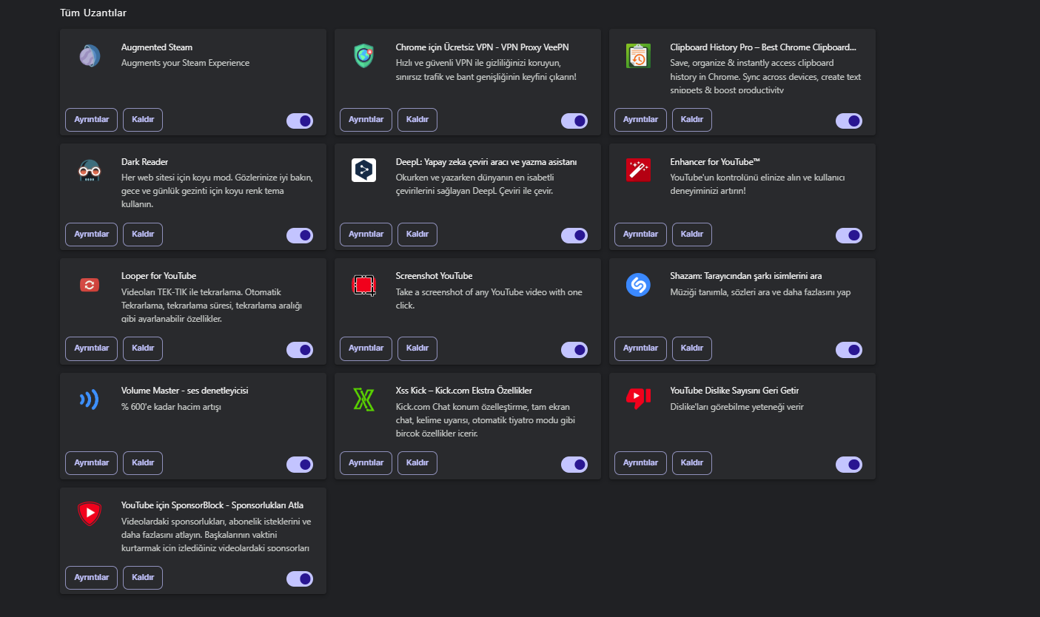1040x617 pixels.
Task: Click the 'Screenshot YouTube' title text
Action: 434,276
